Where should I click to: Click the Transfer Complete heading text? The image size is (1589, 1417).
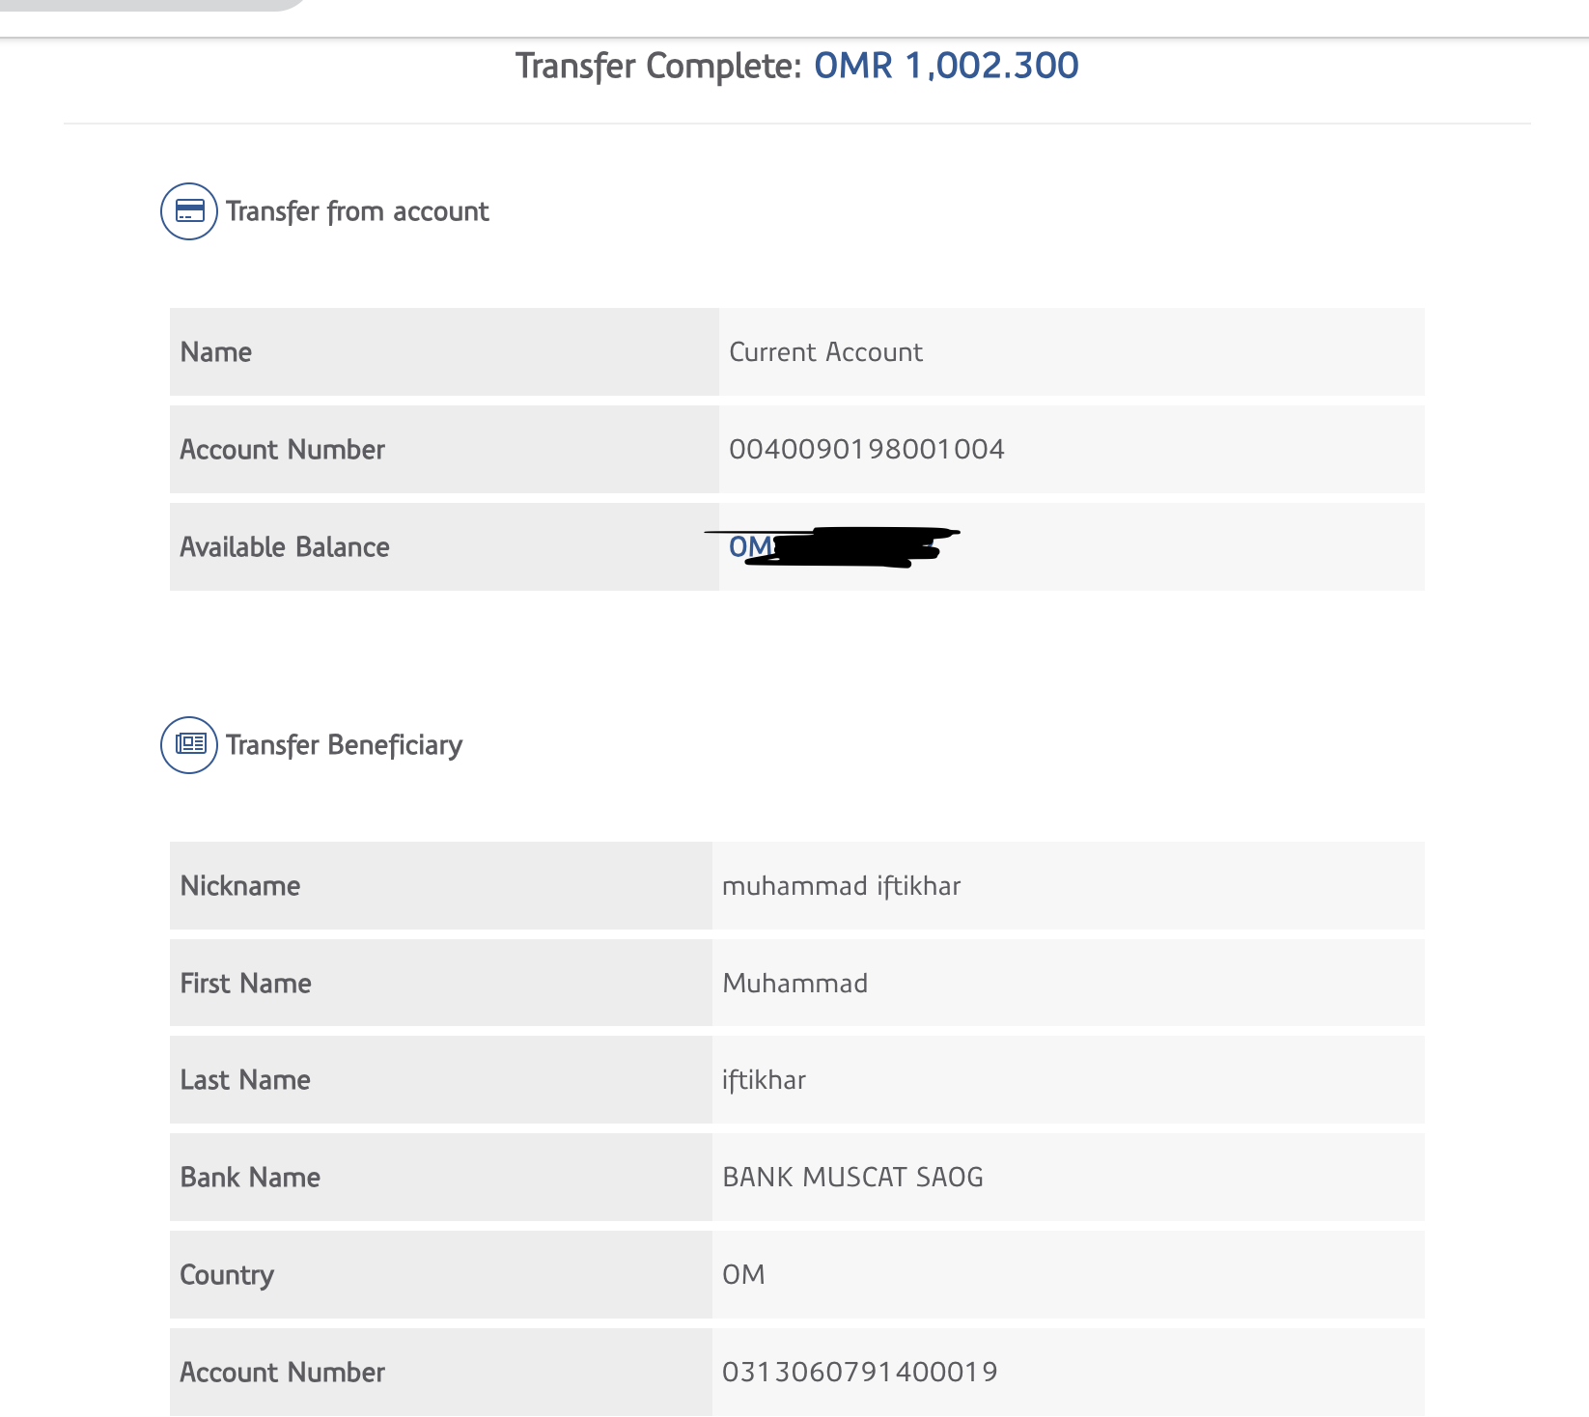(x=658, y=66)
